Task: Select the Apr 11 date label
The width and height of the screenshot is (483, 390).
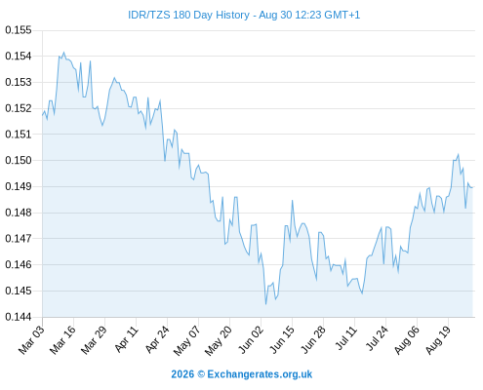Action: click(x=126, y=339)
